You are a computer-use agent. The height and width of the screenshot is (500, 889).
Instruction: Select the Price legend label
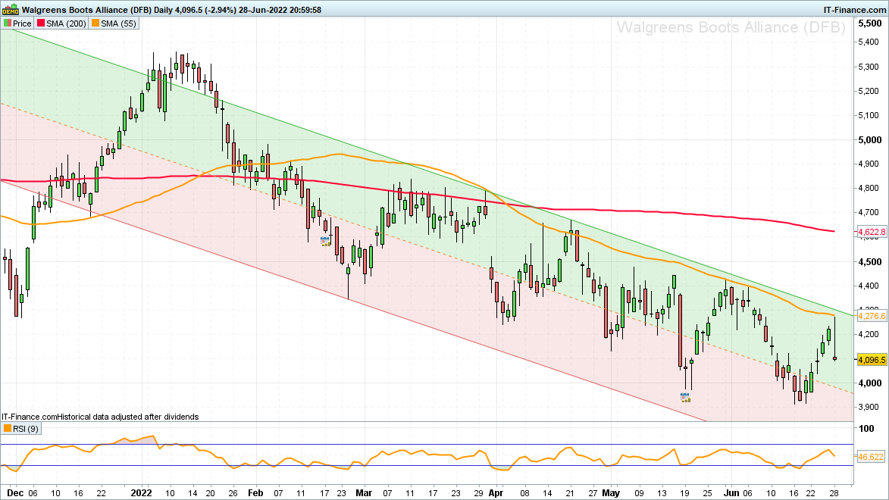(x=22, y=23)
